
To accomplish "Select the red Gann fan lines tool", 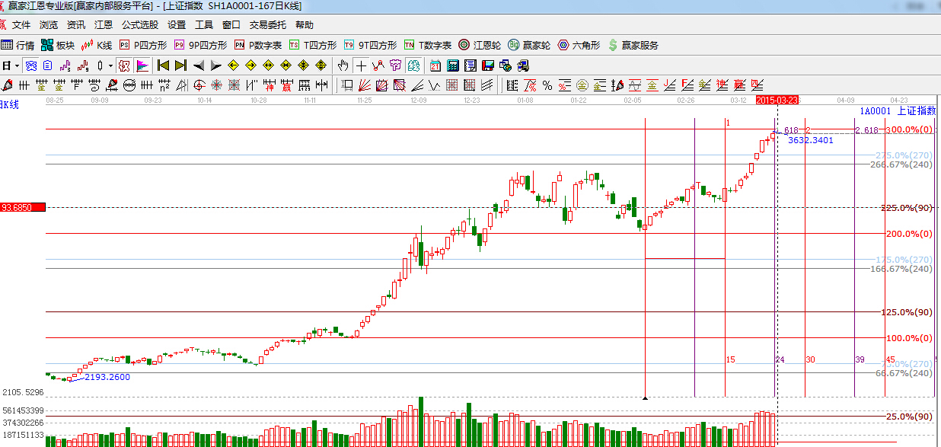I will tap(364, 85).
